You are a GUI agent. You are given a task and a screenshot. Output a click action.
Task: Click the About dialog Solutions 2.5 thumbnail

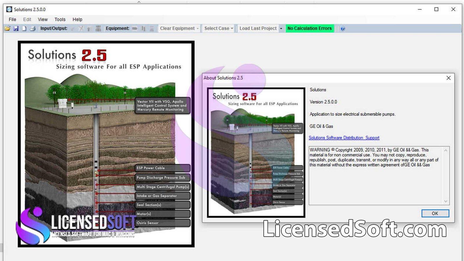pyautogui.click(x=256, y=153)
